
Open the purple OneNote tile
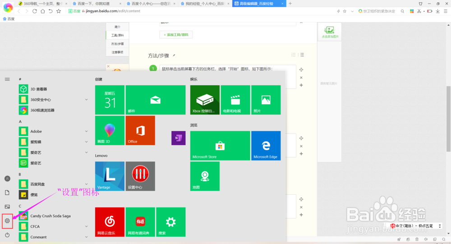click(178, 138)
